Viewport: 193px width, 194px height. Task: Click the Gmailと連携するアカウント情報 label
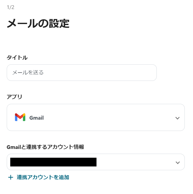tap(45, 147)
